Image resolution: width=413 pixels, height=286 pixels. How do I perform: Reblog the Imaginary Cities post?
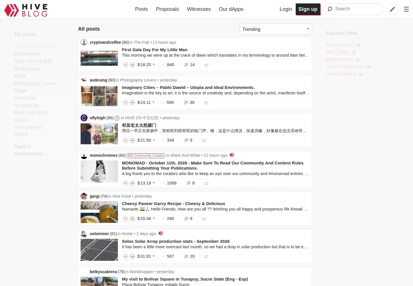[206, 103]
